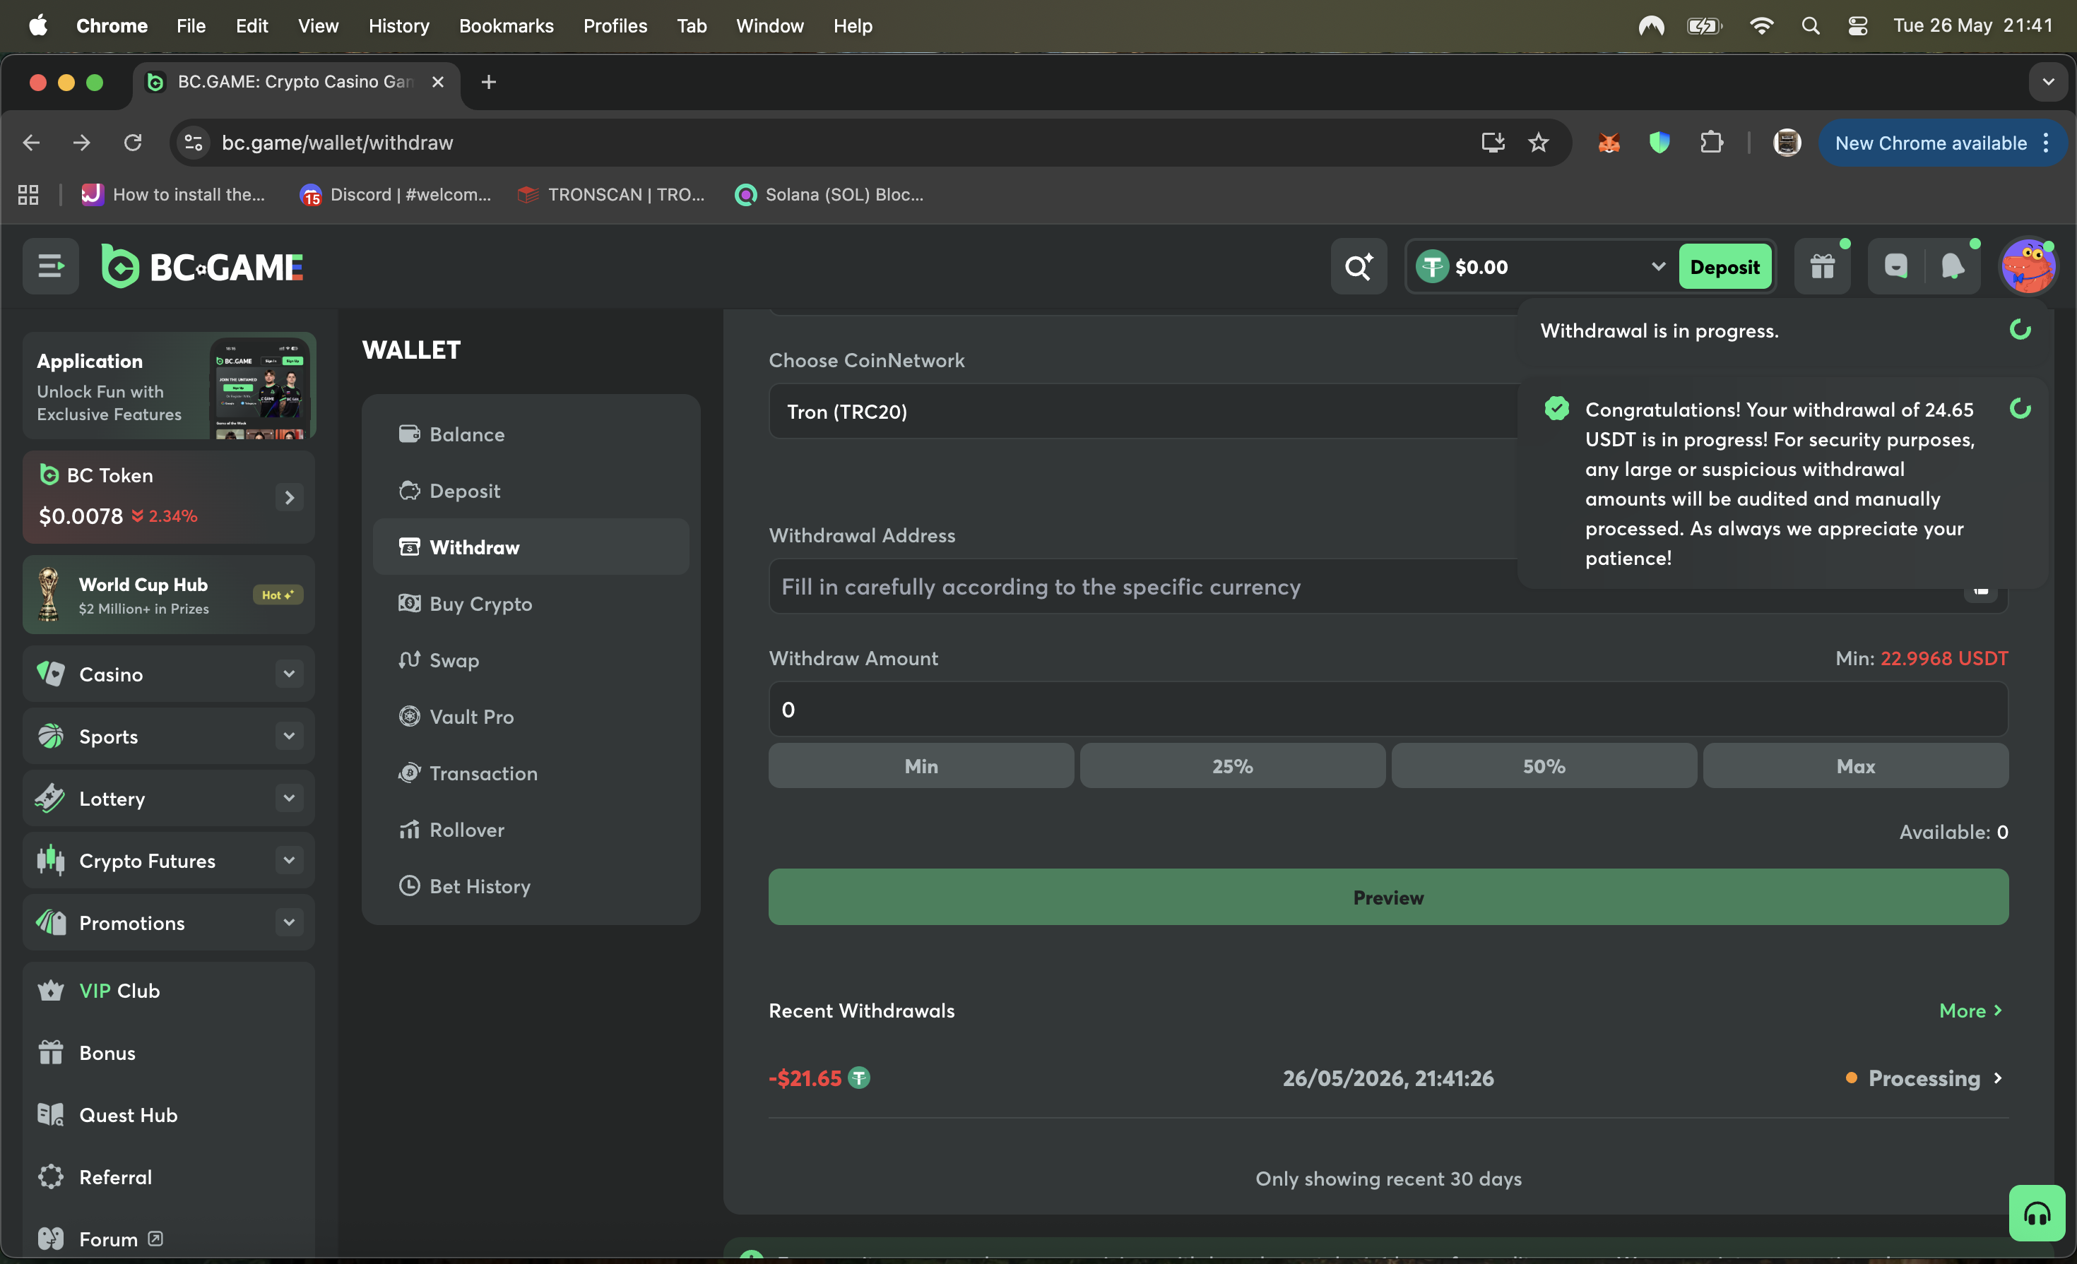This screenshot has width=2077, height=1264.
Task: Open Quest Hub in the sidebar
Action: point(169,1114)
